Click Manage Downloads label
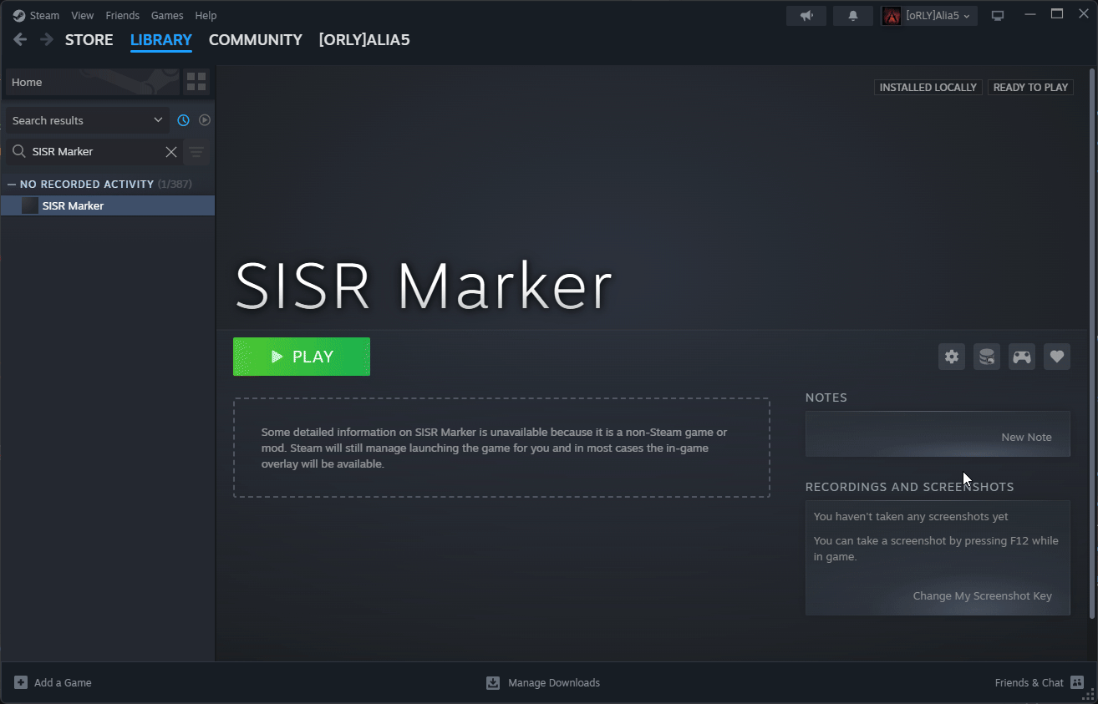Image resolution: width=1098 pixels, height=704 pixels. [554, 682]
